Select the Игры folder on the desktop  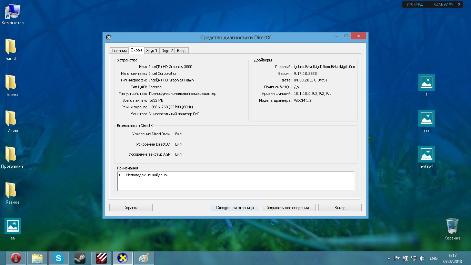point(12,121)
